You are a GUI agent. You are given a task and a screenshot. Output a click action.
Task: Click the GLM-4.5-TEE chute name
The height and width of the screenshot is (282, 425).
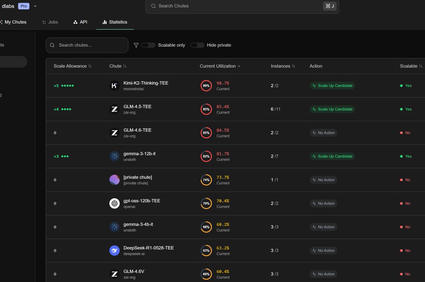pyautogui.click(x=137, y=107)
